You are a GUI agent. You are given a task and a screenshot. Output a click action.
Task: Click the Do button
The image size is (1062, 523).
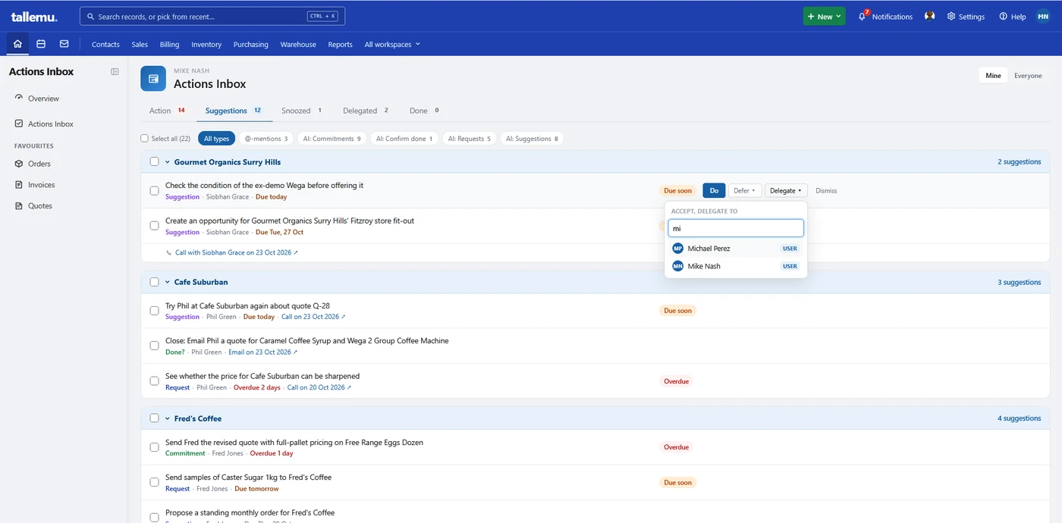pyautogui.click(x=714, y=191)
